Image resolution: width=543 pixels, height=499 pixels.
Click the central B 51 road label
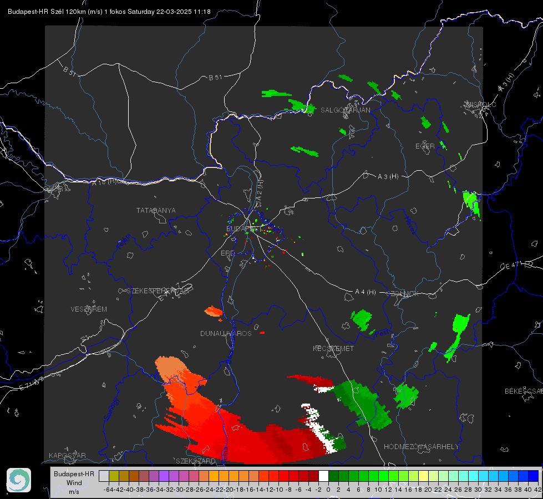tap(215, 78)
